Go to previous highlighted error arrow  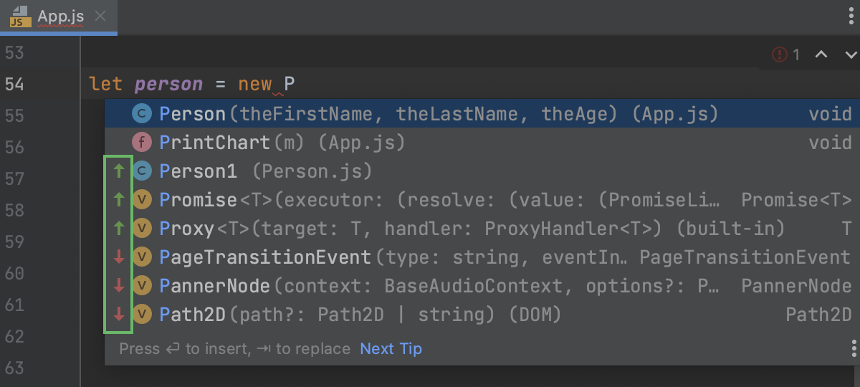[821, 54]
